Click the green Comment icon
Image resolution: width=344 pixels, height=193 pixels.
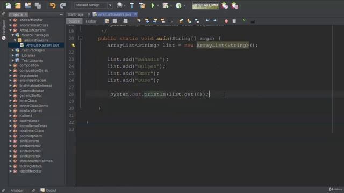(x=244, y=20)
